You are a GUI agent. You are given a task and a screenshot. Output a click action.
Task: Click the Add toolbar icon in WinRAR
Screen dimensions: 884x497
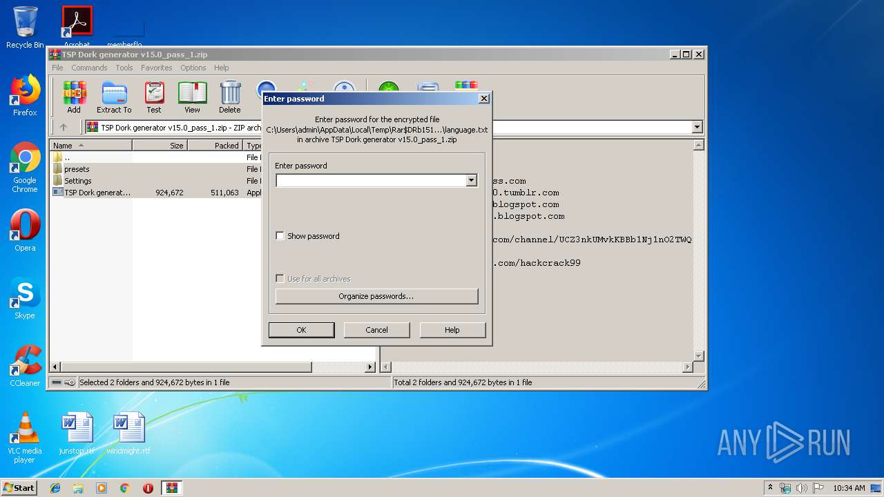pyautogui.click(x=74, y=97)
